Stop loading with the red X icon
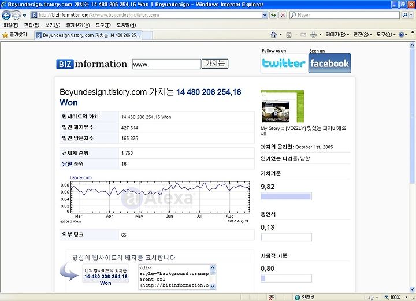This screenshot has width=416, height=301. tap(283, 15)
